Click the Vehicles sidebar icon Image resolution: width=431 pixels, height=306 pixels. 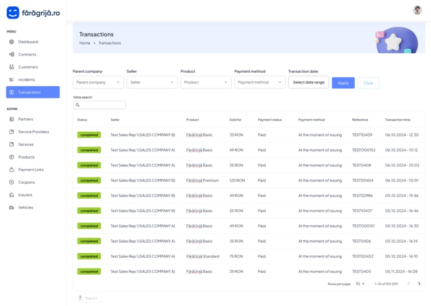tap(12, 207)
